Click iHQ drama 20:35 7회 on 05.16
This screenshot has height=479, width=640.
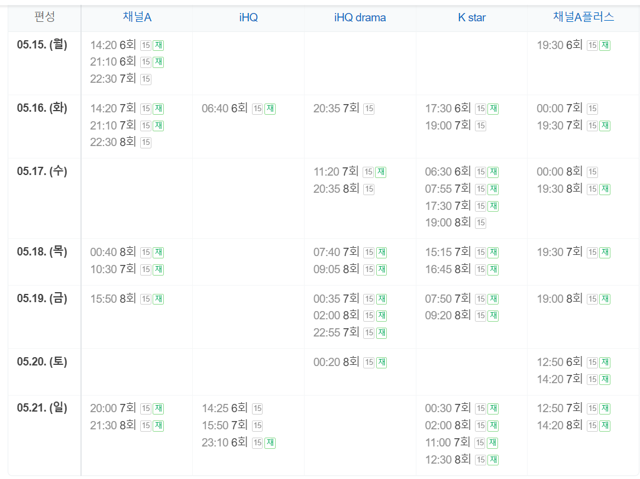pos(337,109)
